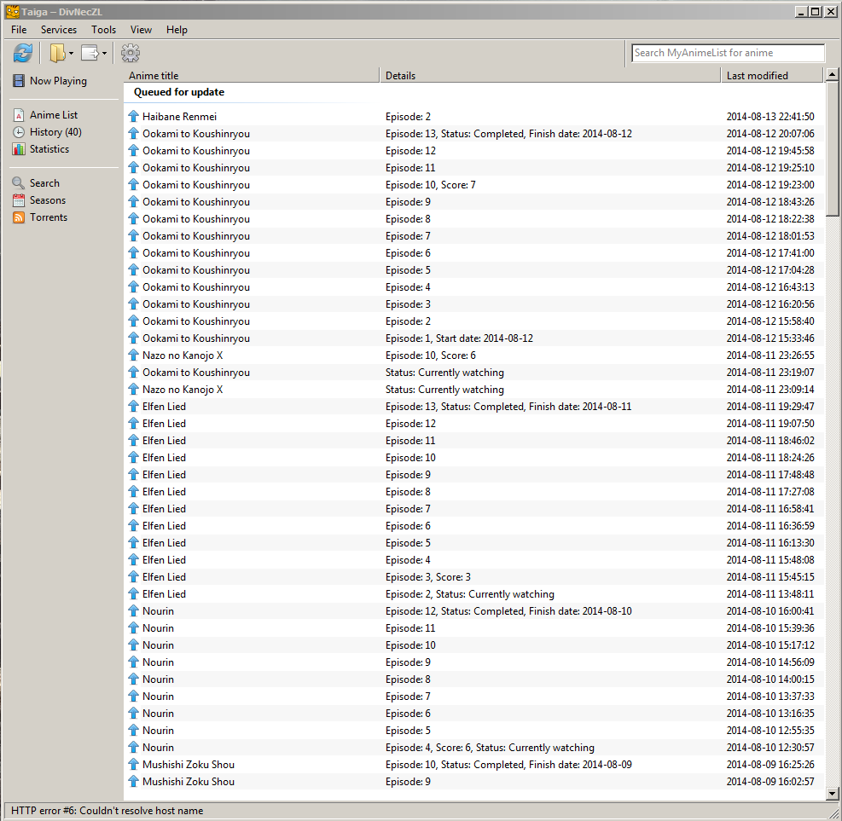Open the Tools menu
The image size is (842, 821).
[103, 30]
